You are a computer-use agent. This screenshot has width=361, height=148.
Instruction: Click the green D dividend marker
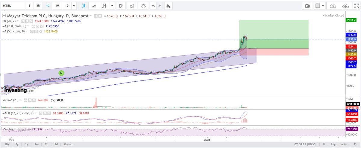point(61,73)
